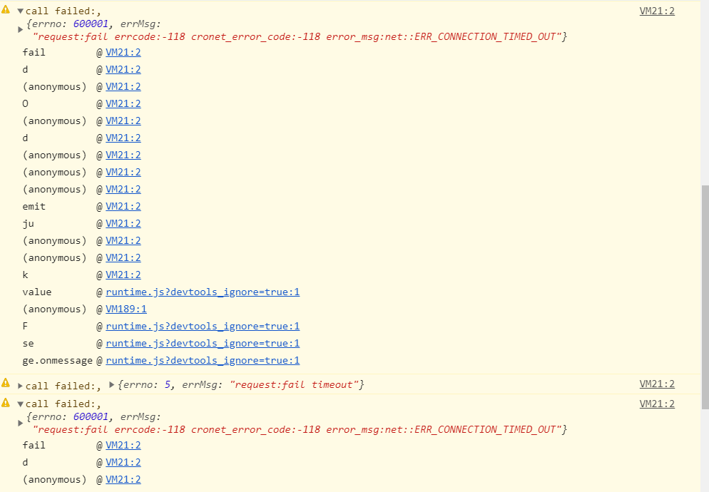Click the "emit" function name in the stack
Screen dimensions: 709x492
(x=34, y=206)
